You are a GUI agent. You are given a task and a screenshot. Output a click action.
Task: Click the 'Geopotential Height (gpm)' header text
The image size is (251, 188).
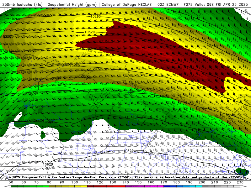click(72, 5)
